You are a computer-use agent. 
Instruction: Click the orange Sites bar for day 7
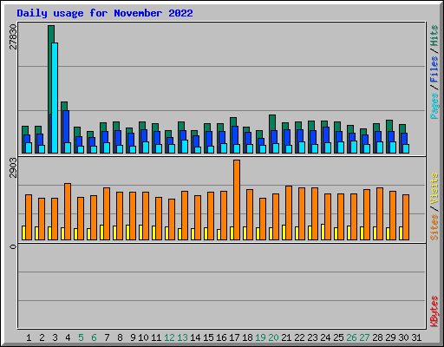click(x=107, y=213)
